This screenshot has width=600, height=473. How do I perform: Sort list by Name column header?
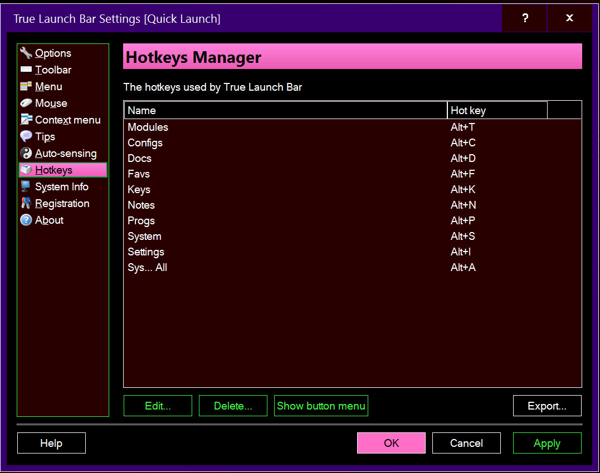coord(285,110)
